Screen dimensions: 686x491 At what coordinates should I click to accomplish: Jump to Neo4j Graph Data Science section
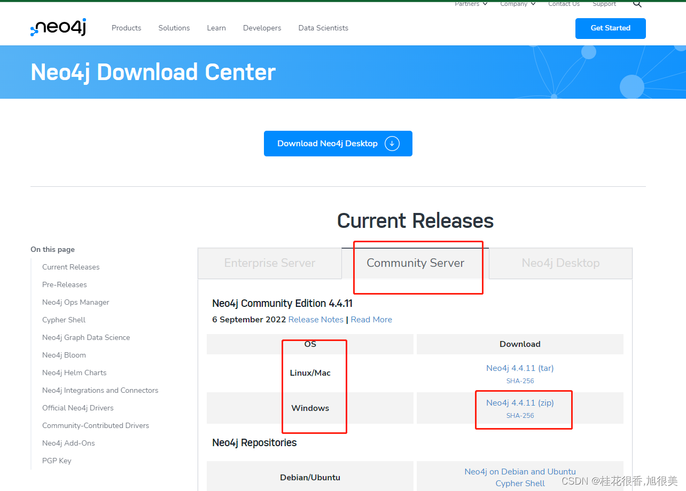click(x=86, y=337)
